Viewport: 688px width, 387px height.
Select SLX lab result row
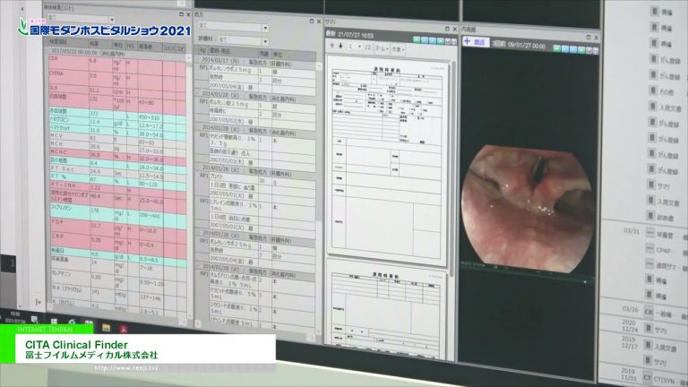click(x=116, y=90)
